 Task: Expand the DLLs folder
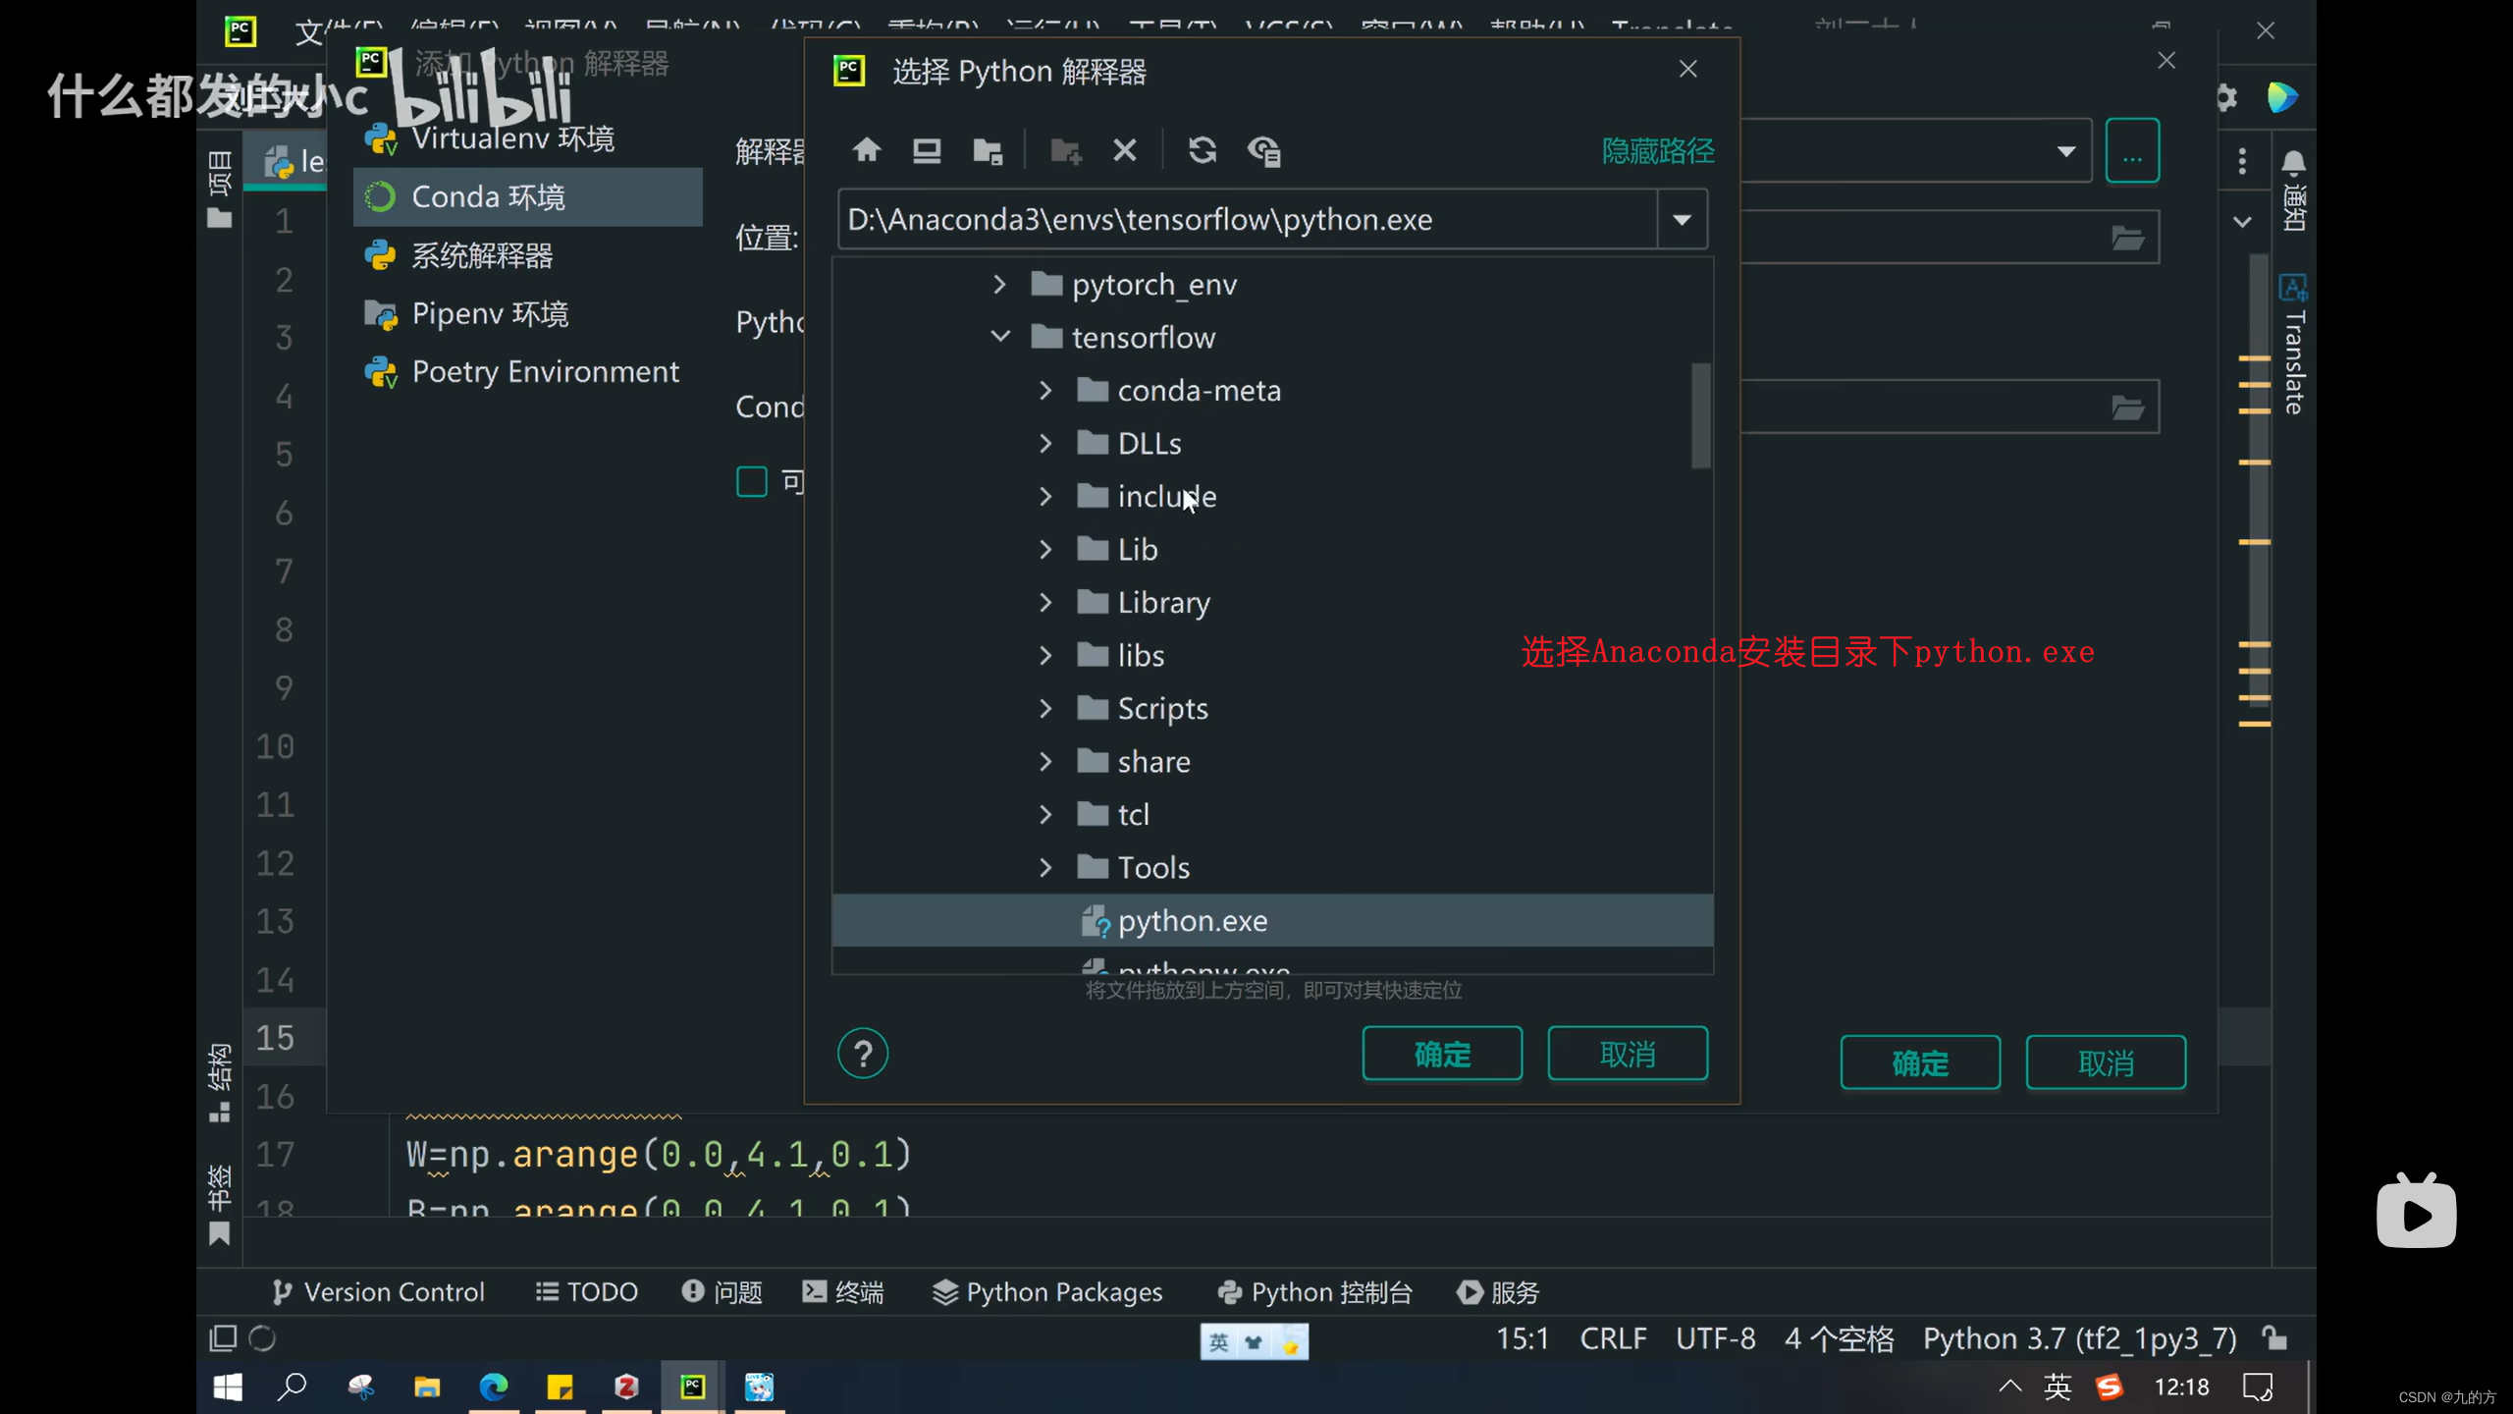(1044, 443)
